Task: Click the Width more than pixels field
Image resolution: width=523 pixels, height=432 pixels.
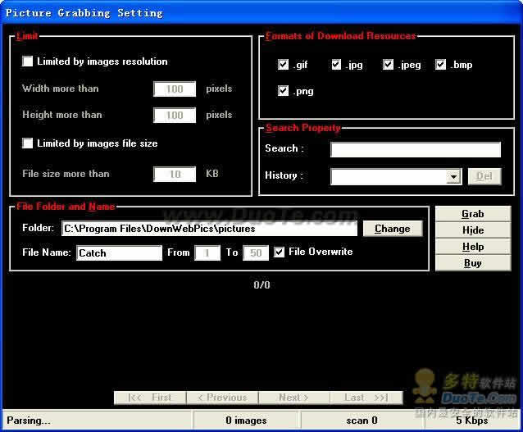Action: 175,89
